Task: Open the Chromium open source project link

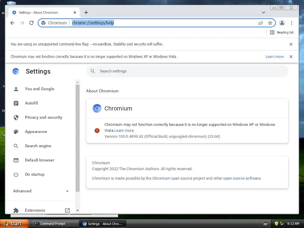Action: tap(161, 178)
